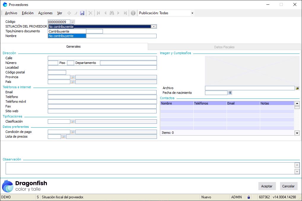Screen dimensions: 302x201
Task: Switch to the Generales tab
Action: [73, 46]
